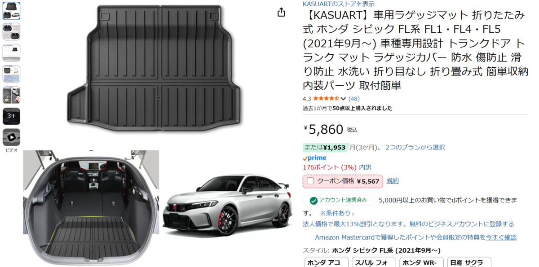Expand the ※条件あり conditions link
This screenshot has width=539, height=267.
point(337,213)
